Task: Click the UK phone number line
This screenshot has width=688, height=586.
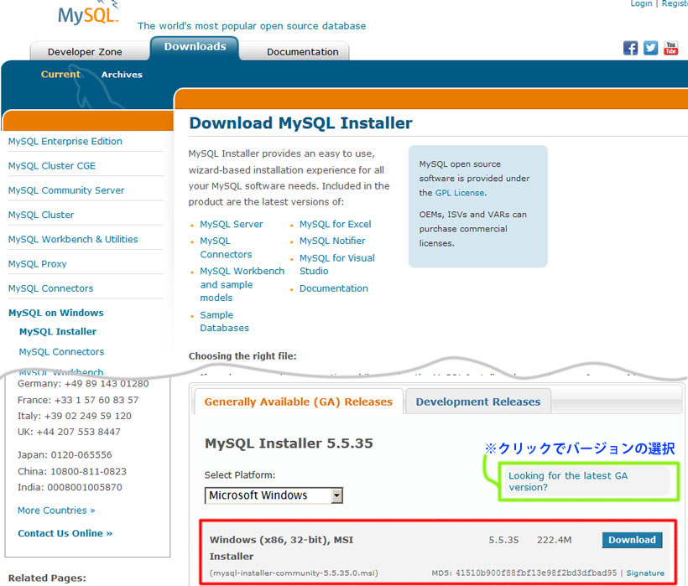Action: [x=69, y=432]
